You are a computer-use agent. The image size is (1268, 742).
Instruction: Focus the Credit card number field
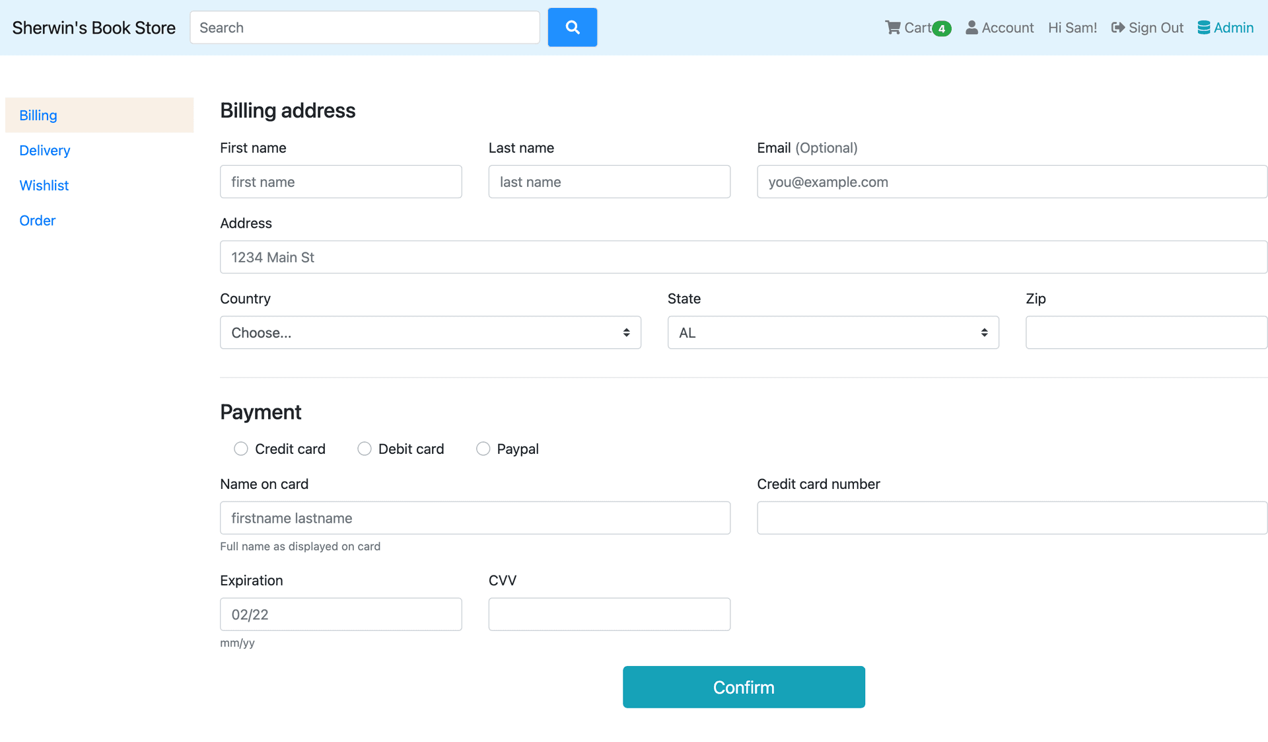point(1012,518)
